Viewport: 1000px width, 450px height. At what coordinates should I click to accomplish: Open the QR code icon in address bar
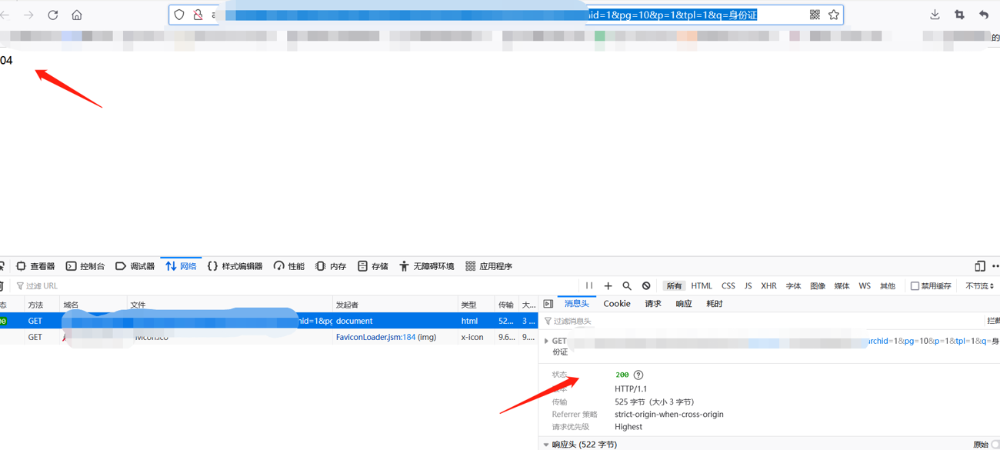coord(815,15)
